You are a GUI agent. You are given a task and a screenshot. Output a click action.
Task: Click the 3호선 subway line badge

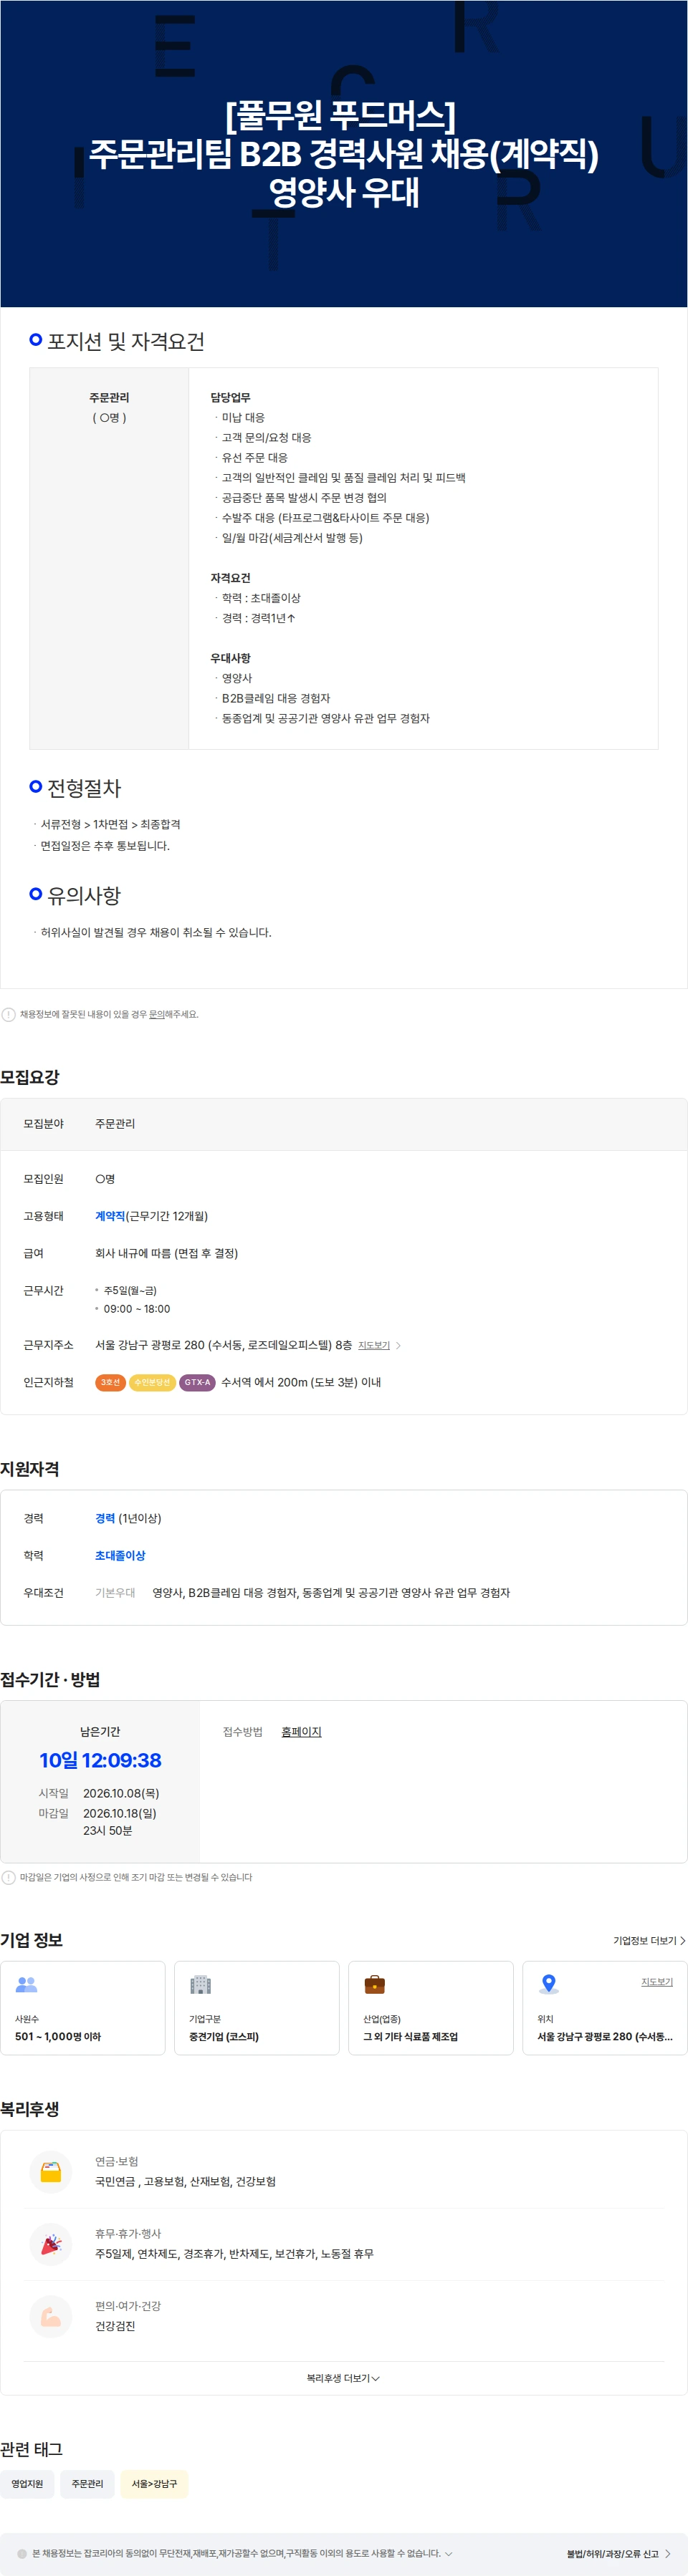click(x=110, y=1382)
